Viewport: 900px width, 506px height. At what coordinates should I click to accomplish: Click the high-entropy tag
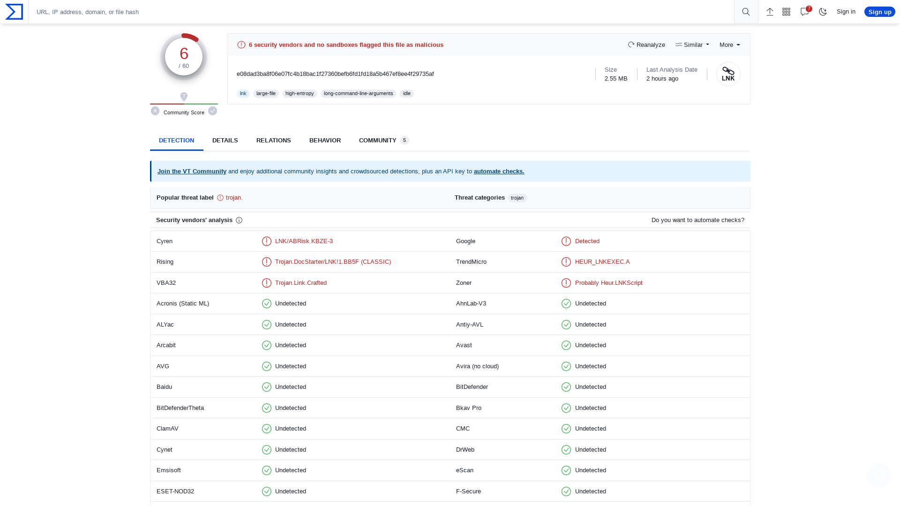300,94
